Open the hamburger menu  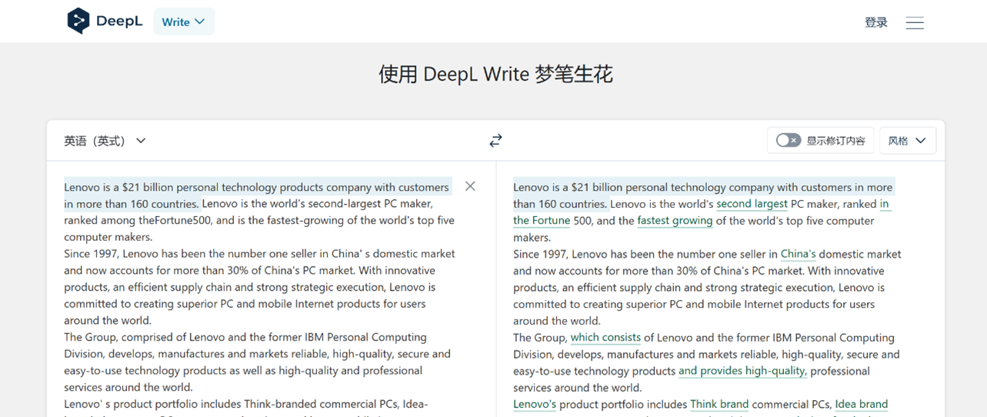[914, 23]
